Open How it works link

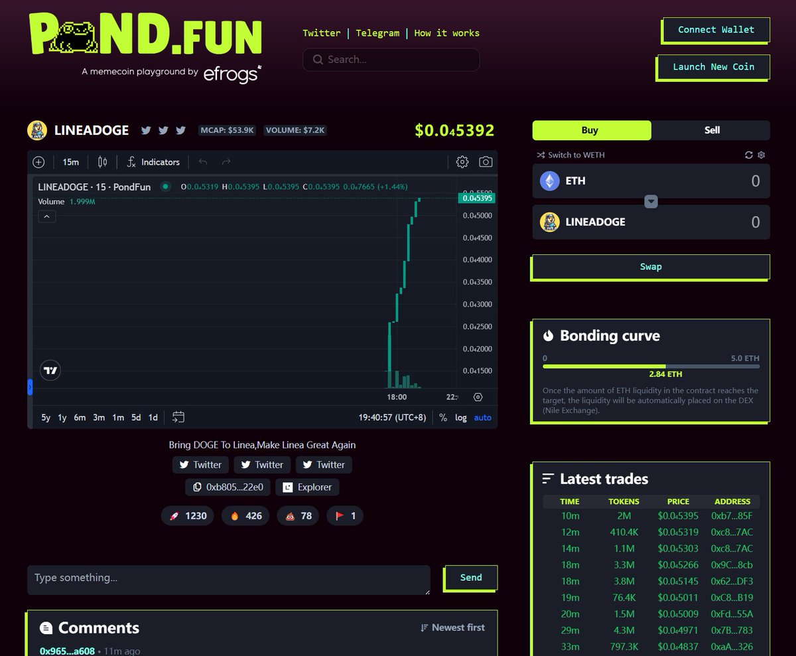tap(446, 33)
